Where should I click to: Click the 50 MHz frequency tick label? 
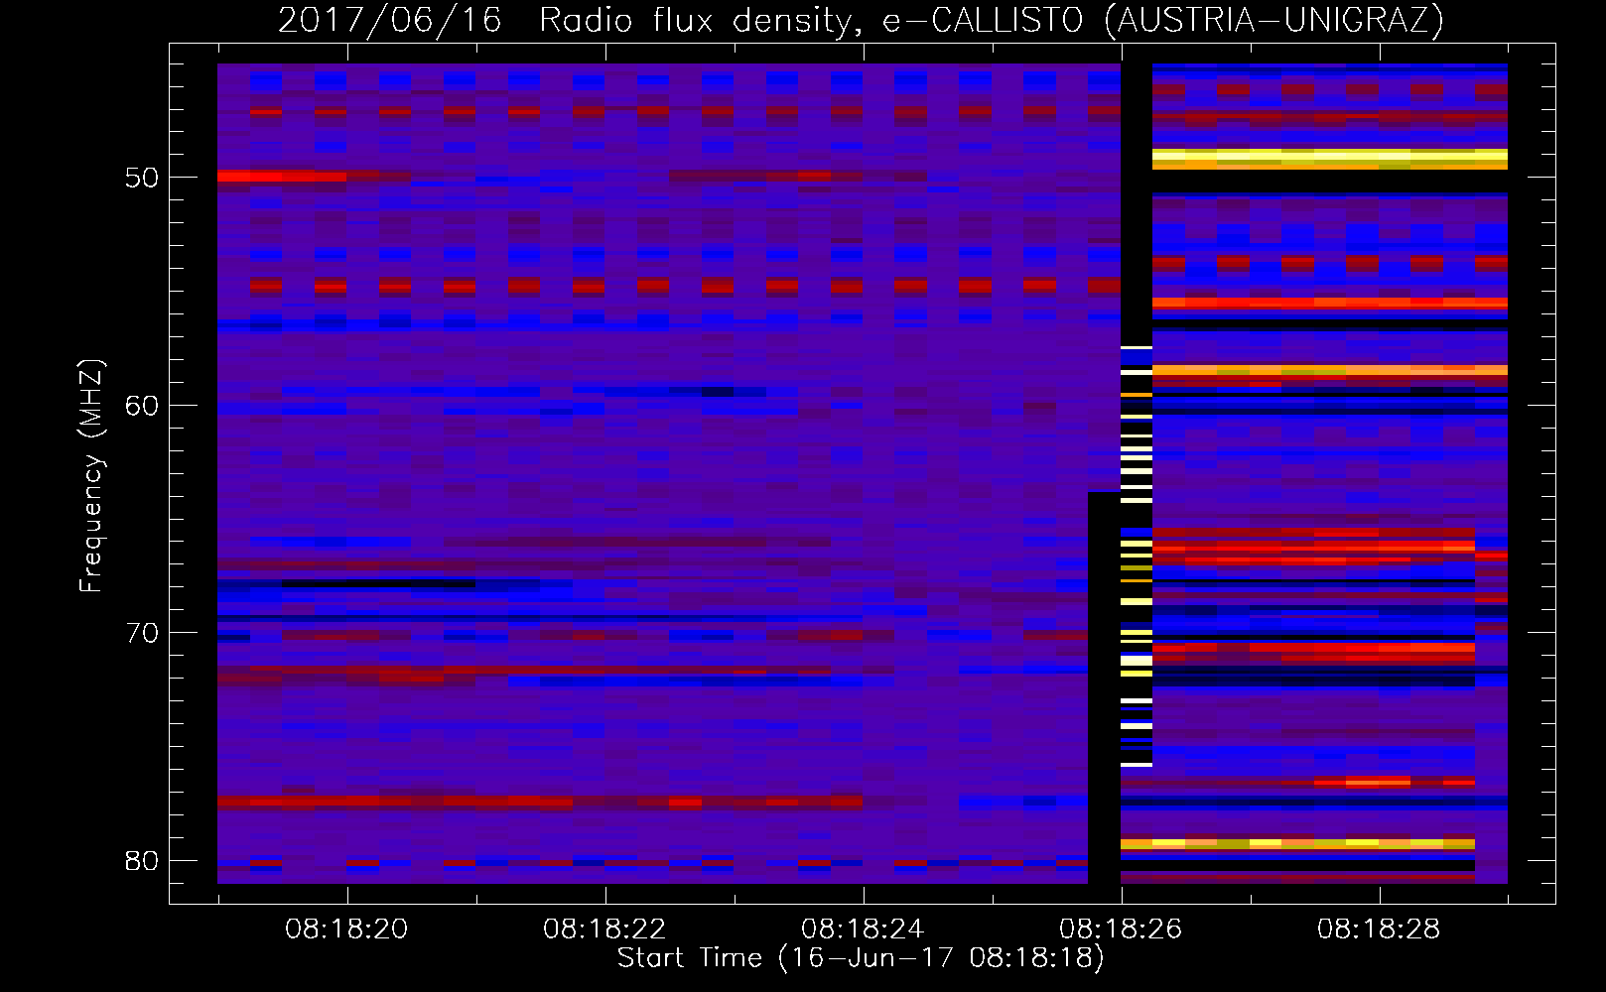[x=142, y=178]
